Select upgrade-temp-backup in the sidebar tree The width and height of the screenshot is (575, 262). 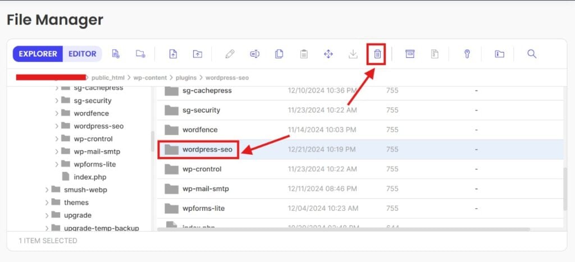pyautogui.click(x=102, y=228)
